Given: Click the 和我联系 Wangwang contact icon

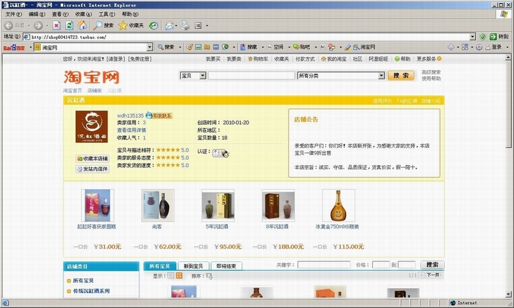Looking at the screenshot, I should 159,115.
